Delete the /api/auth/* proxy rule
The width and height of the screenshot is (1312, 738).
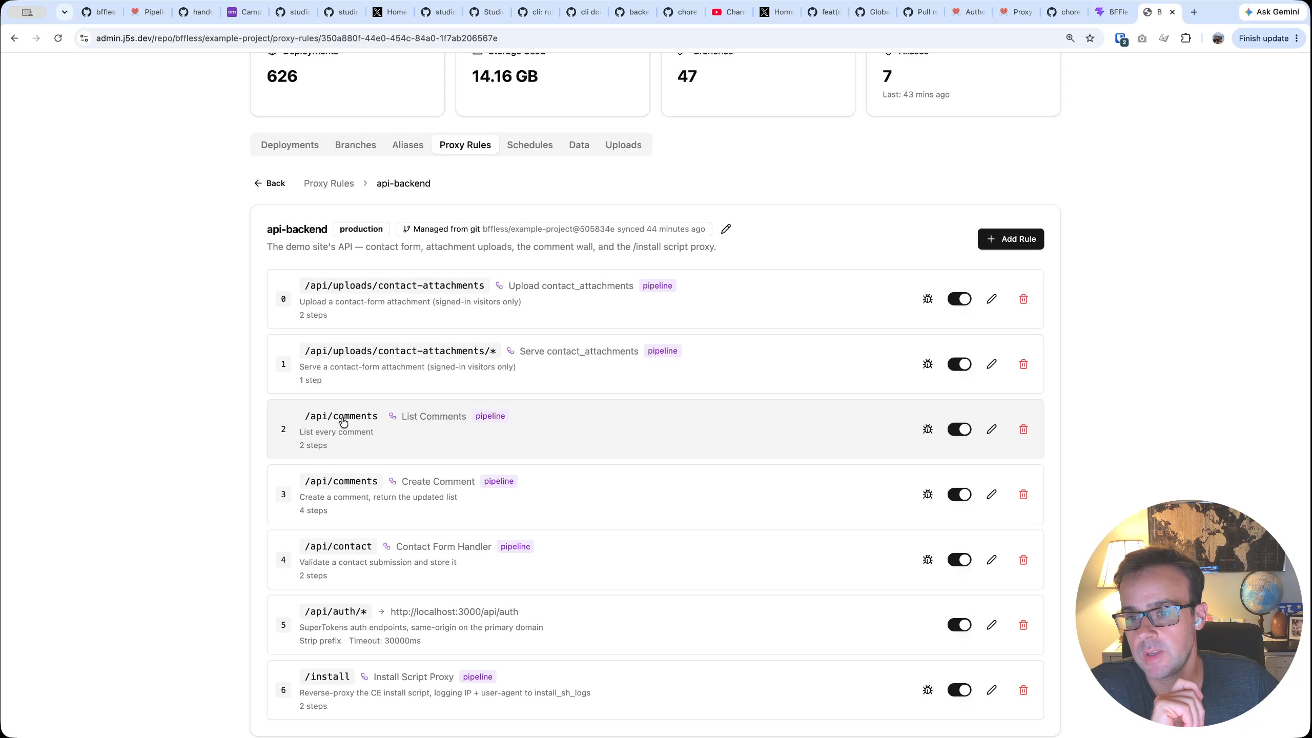1023,625
